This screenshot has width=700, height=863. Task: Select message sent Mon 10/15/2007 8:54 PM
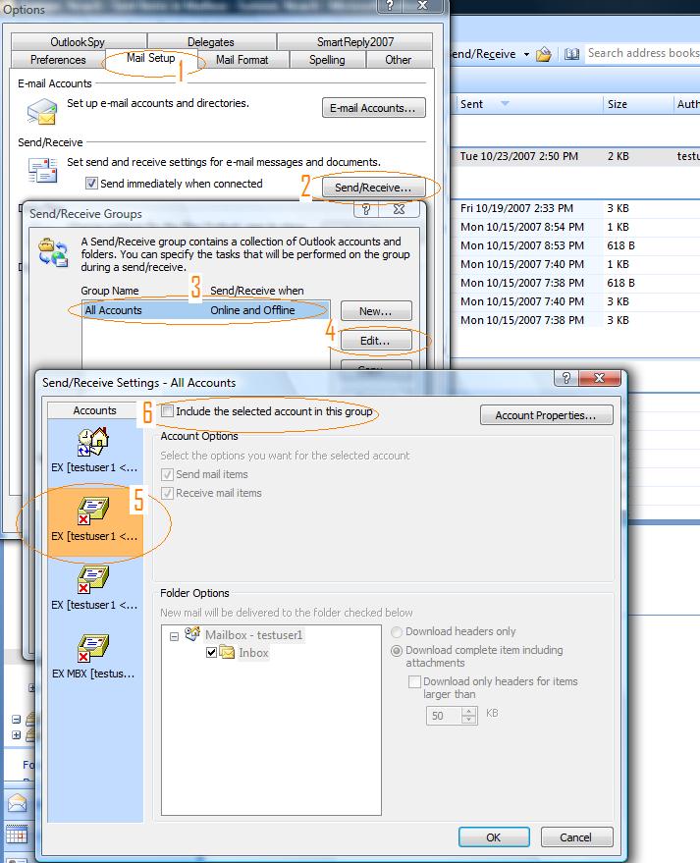(575, 227)
